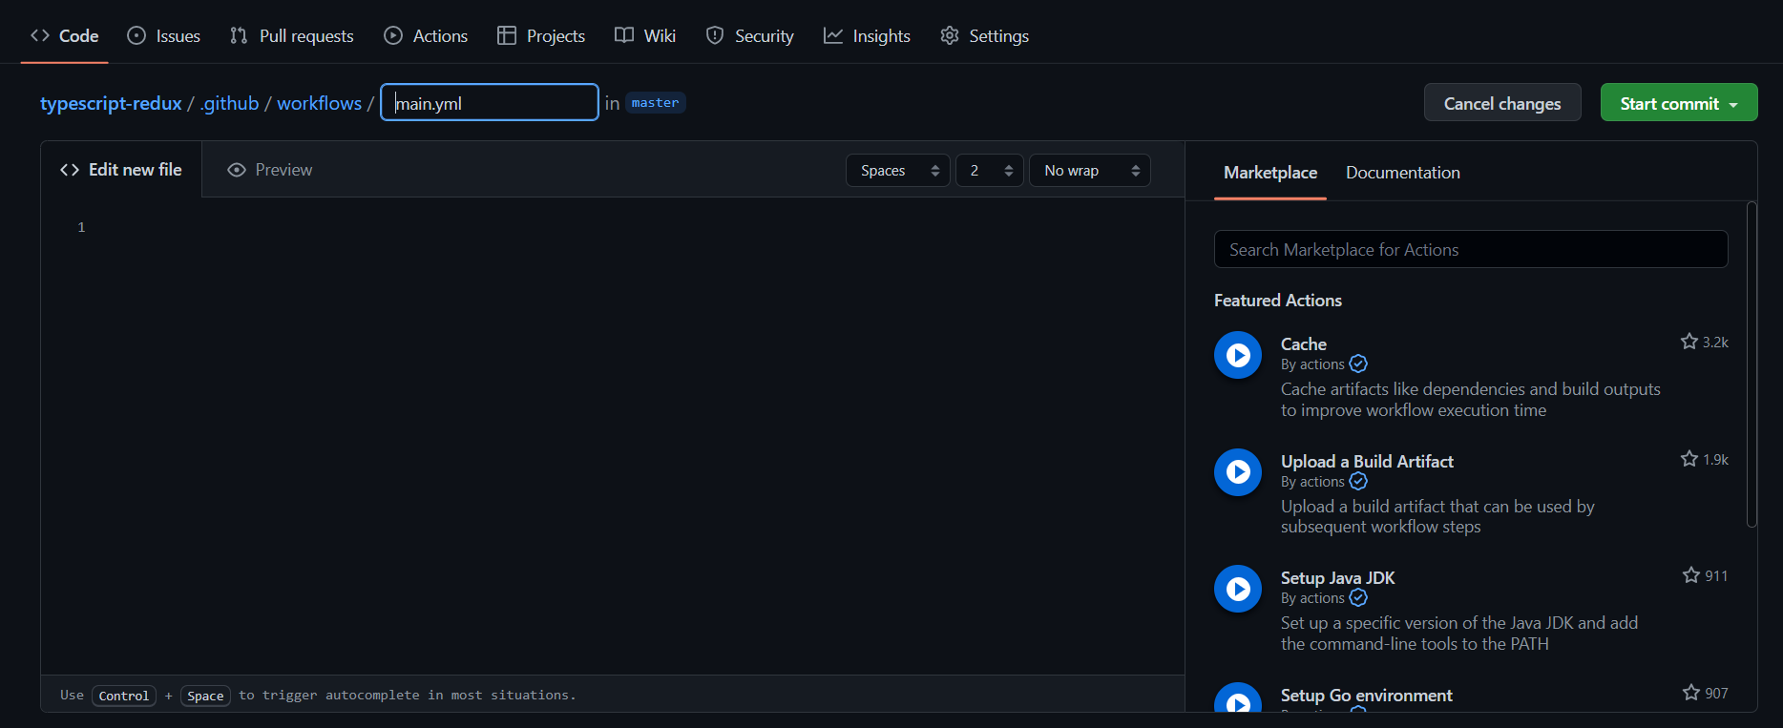The height and width of the screenshot is (728, 1783).
Task: Select the Marketplace tab
Action: point(1270,173)
